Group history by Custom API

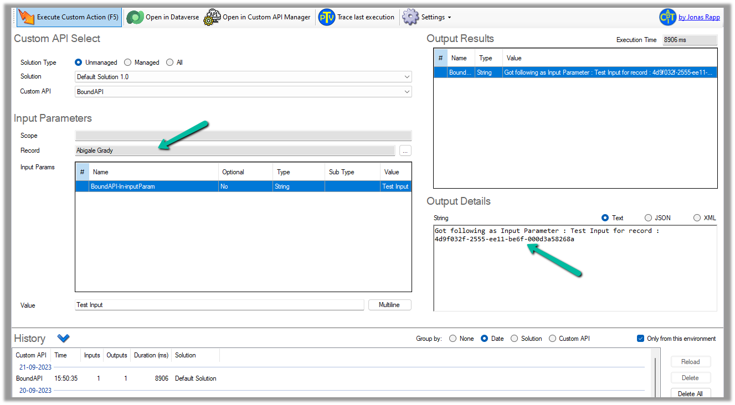(x=553, y=339)
